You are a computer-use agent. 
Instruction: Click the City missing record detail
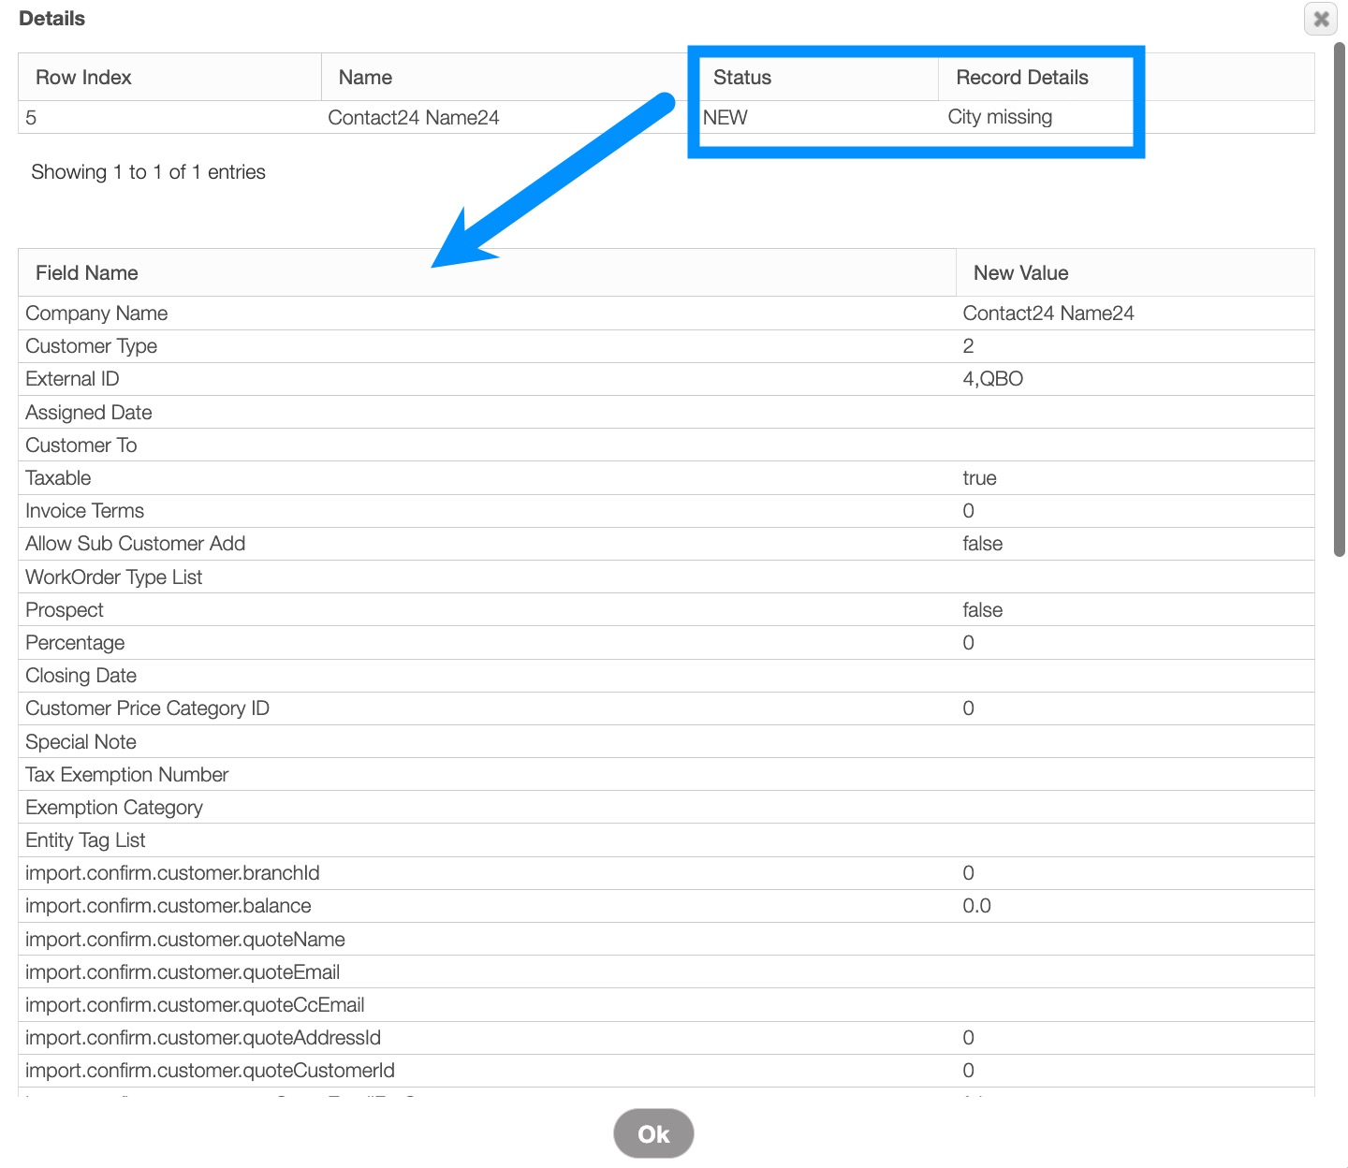click(1000, 117)
